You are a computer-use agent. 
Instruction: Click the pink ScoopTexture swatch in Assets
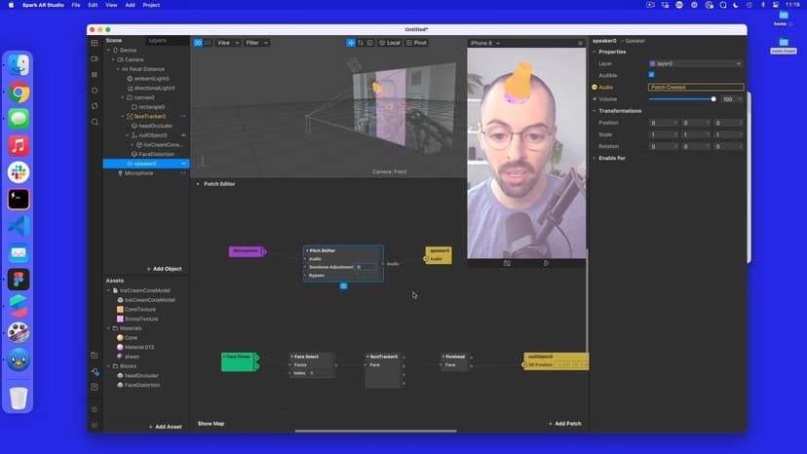(x=120, y=320)
